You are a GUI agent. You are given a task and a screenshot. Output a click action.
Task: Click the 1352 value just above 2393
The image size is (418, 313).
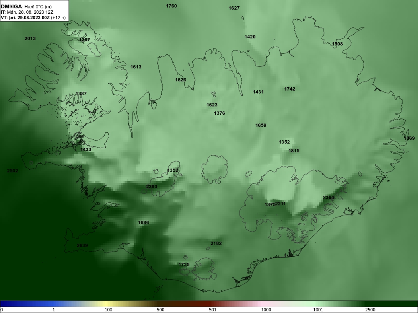click(x=173, y=170)
